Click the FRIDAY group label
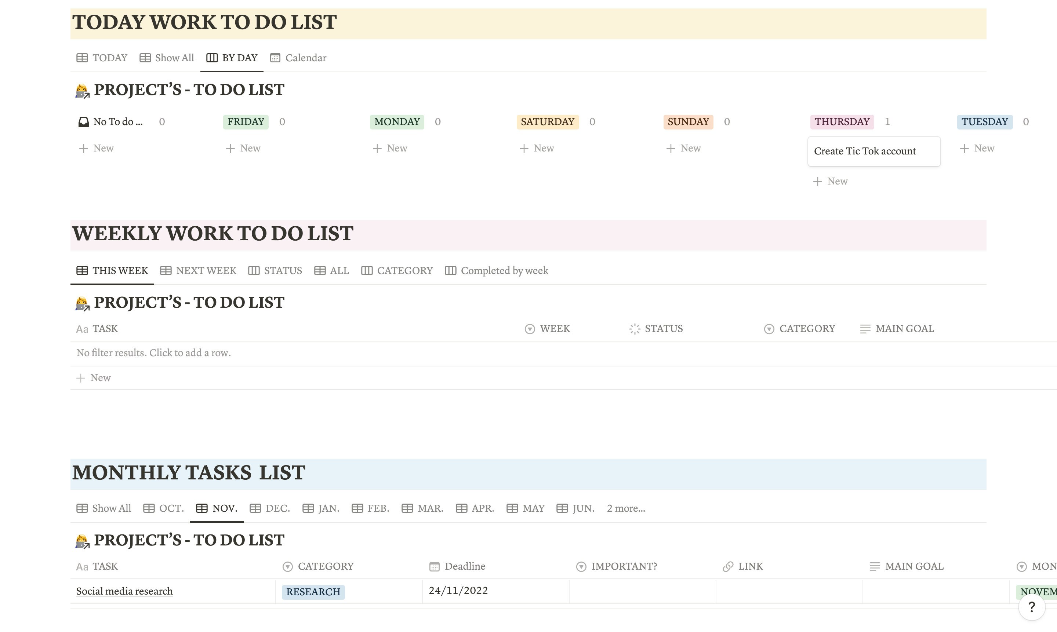Screen dimensions: 1057x632 click(246, 122)
